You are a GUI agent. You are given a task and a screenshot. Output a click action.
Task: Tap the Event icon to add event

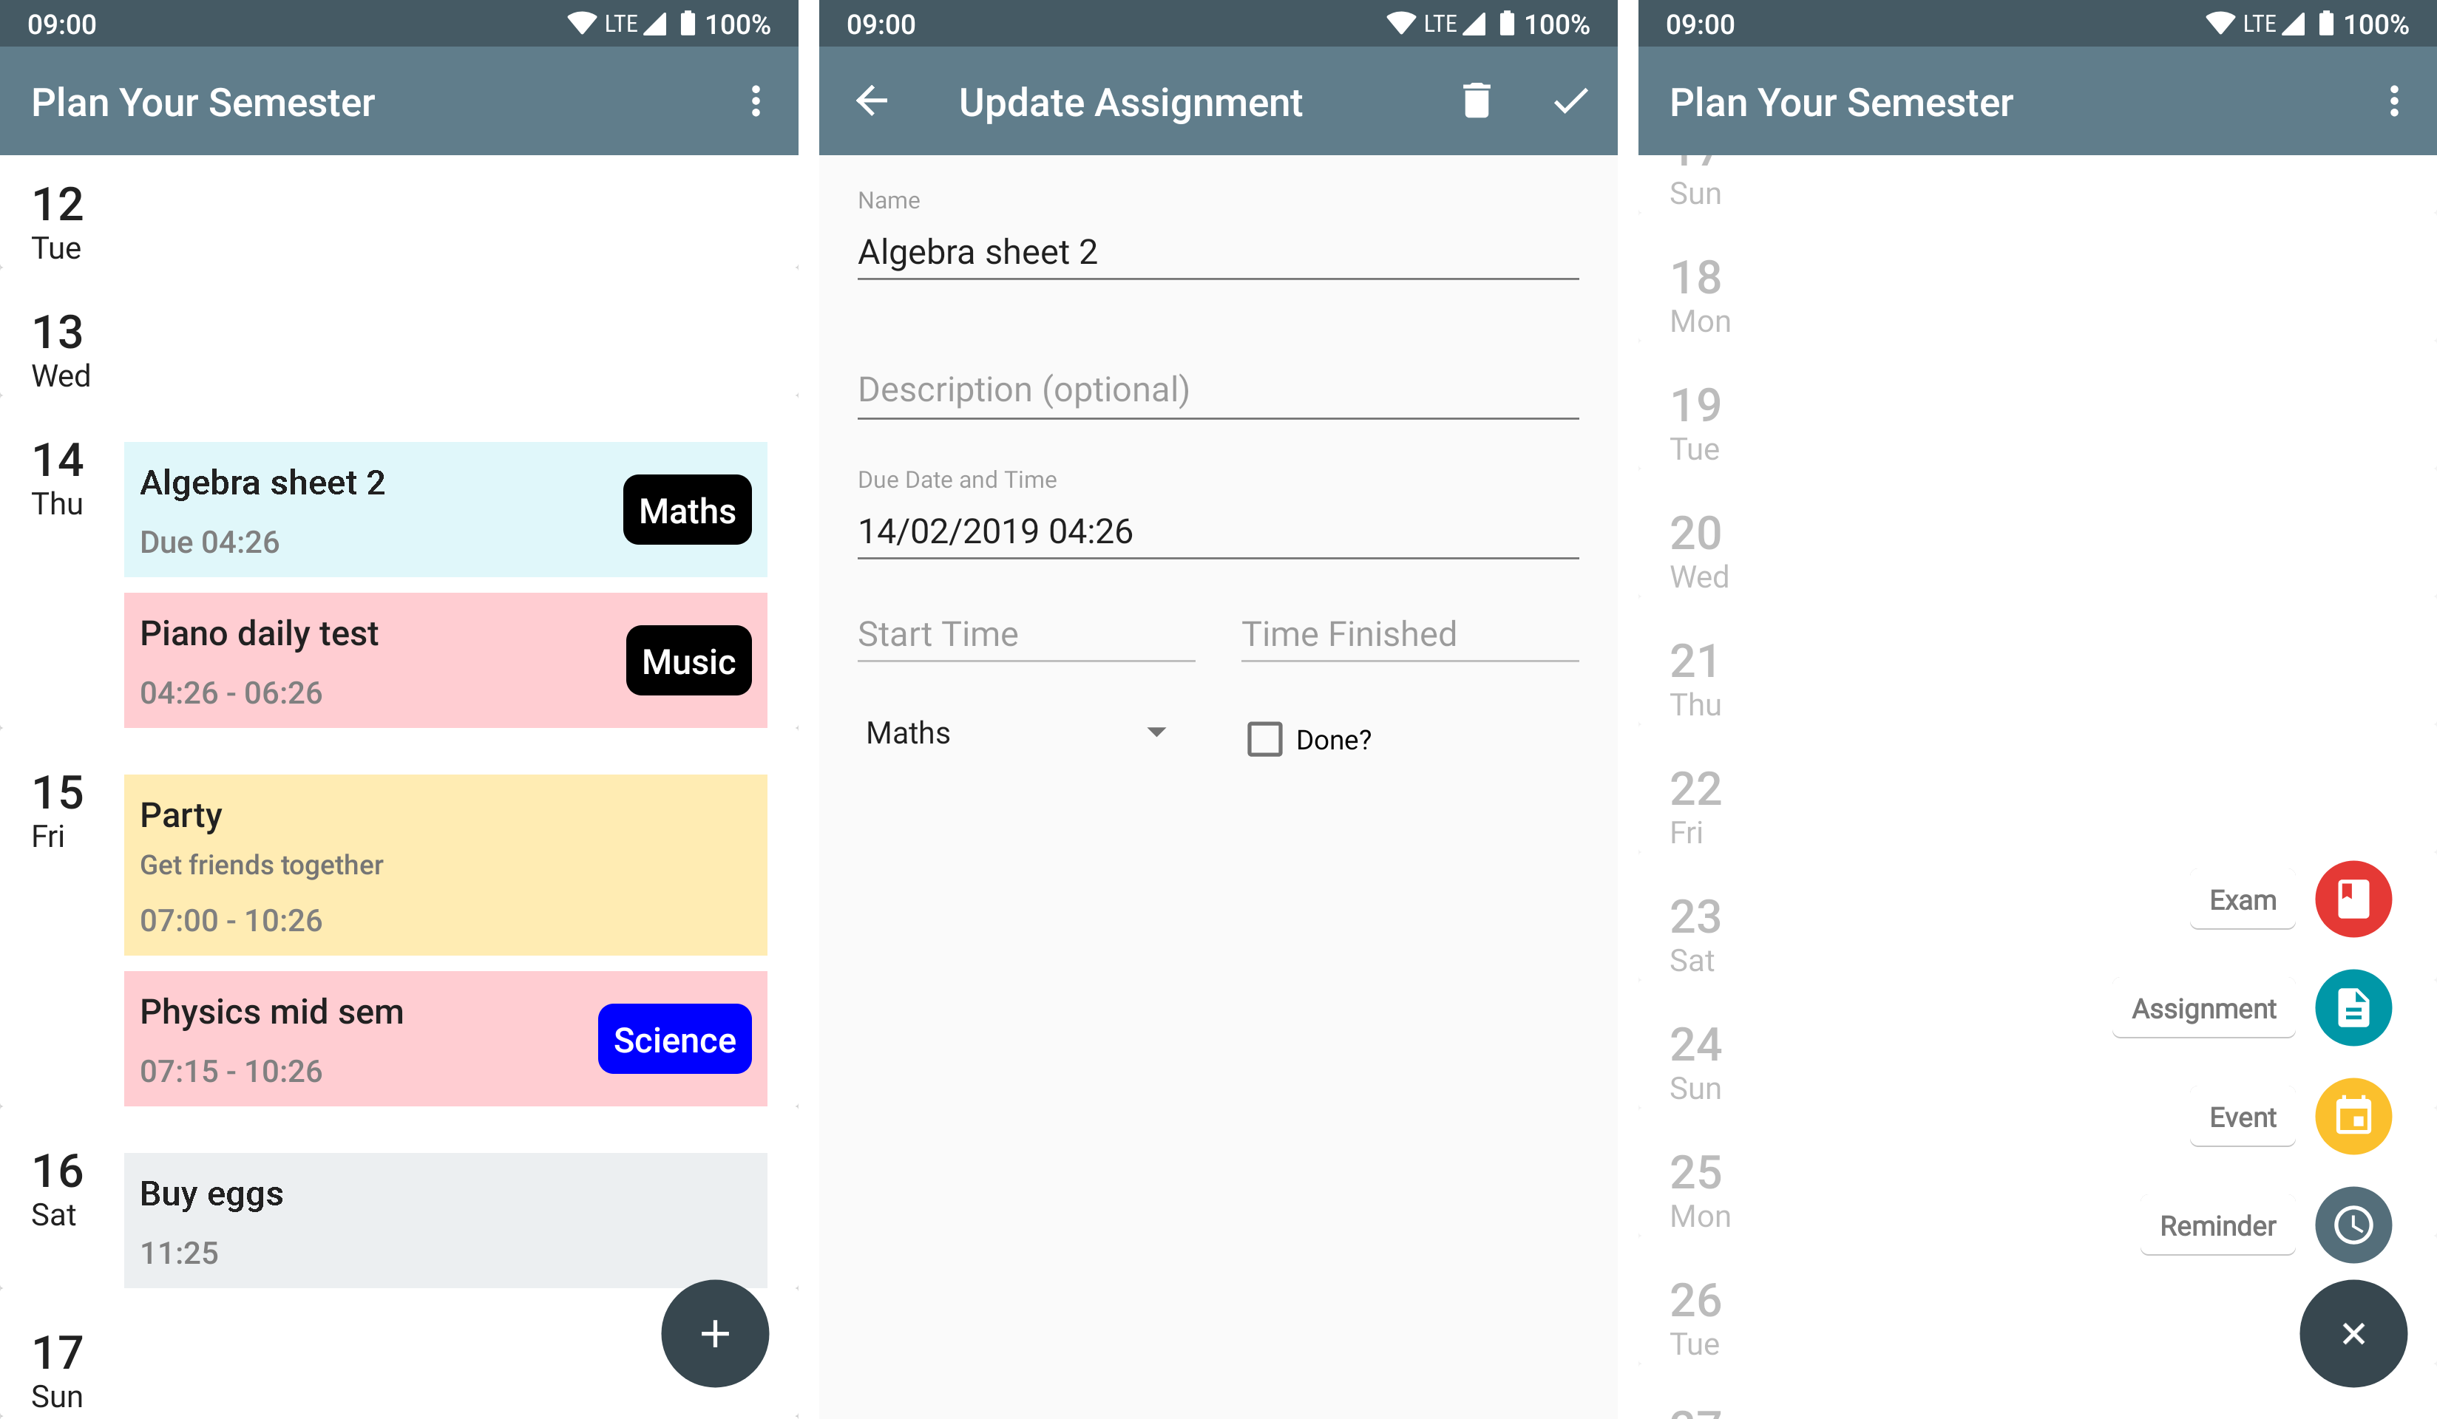[2353, 1115]
